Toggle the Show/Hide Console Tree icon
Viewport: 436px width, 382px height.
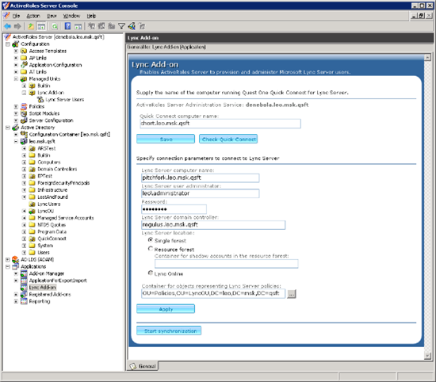tap(41, 26)
